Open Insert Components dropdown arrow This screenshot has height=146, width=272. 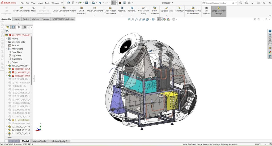click(21, 15)
